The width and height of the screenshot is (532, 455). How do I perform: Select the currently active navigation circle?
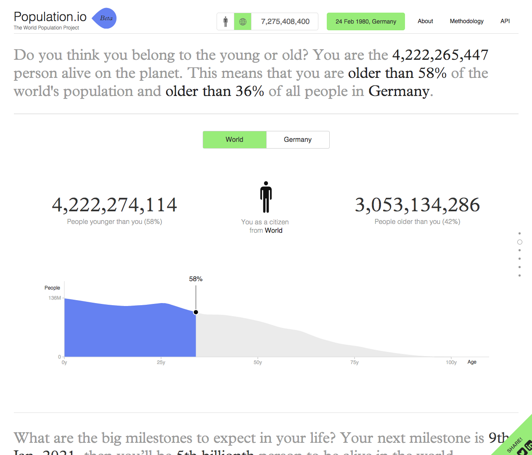[x=520, y=242]
